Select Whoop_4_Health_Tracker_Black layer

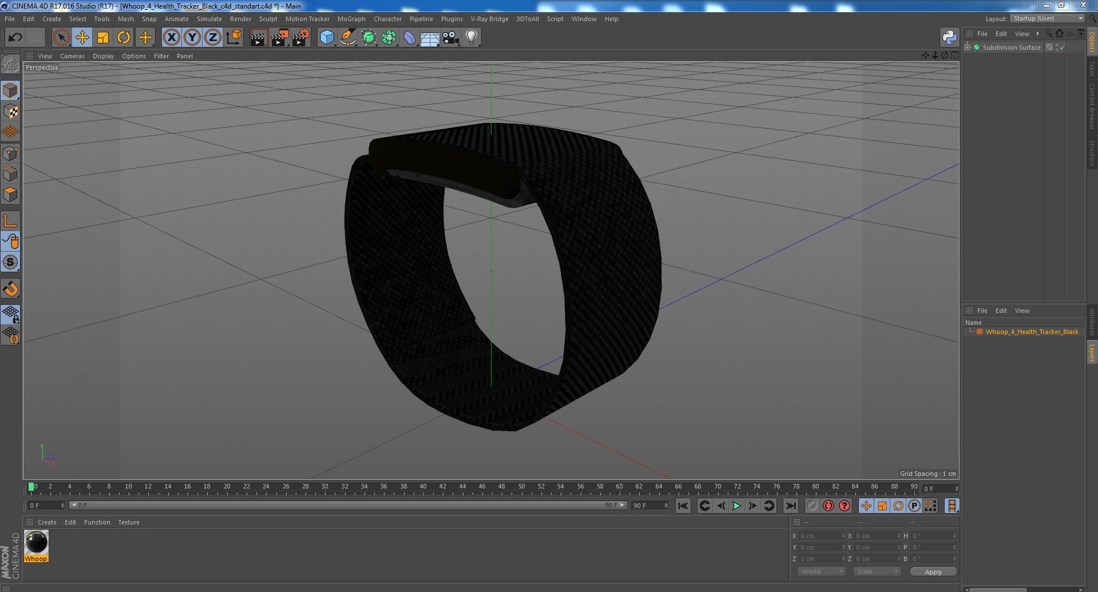pos(1032,332)
